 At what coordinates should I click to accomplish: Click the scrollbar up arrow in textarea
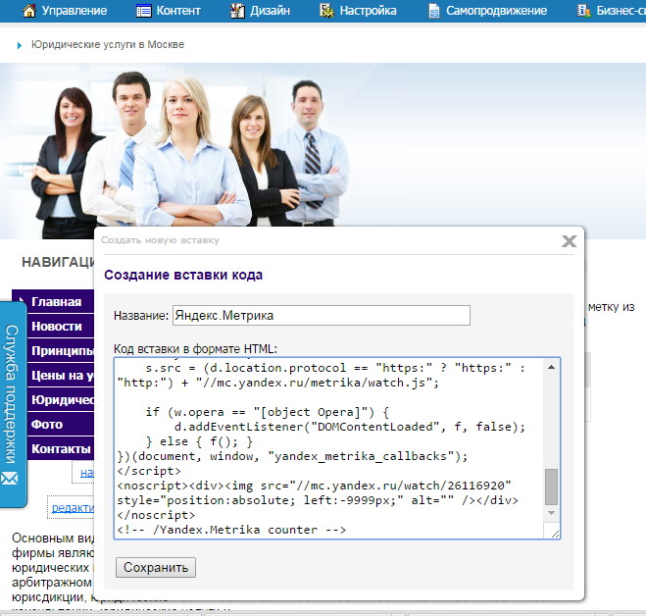(x=551, y=366)
